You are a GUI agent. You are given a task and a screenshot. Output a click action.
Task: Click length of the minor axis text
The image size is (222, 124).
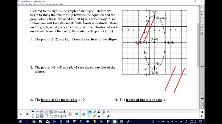tap(144, 100)
